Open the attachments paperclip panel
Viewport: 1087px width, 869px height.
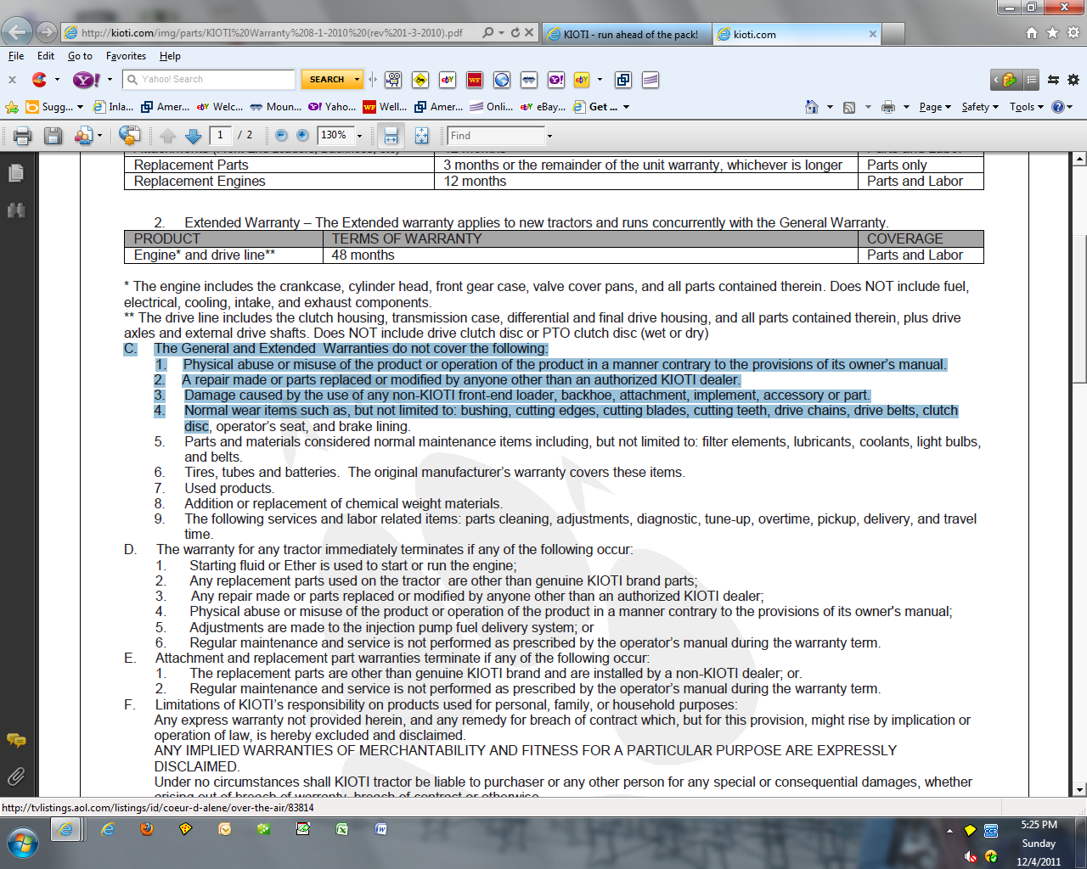click(x=15, y=776)
